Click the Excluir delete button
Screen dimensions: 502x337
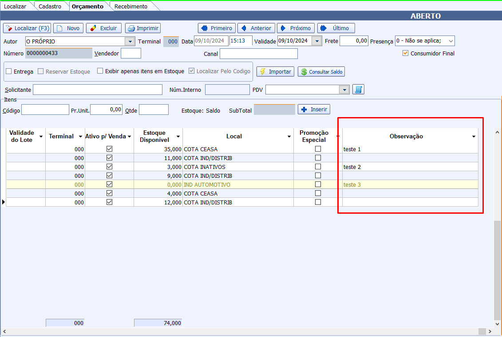click(x=103, y=28)
